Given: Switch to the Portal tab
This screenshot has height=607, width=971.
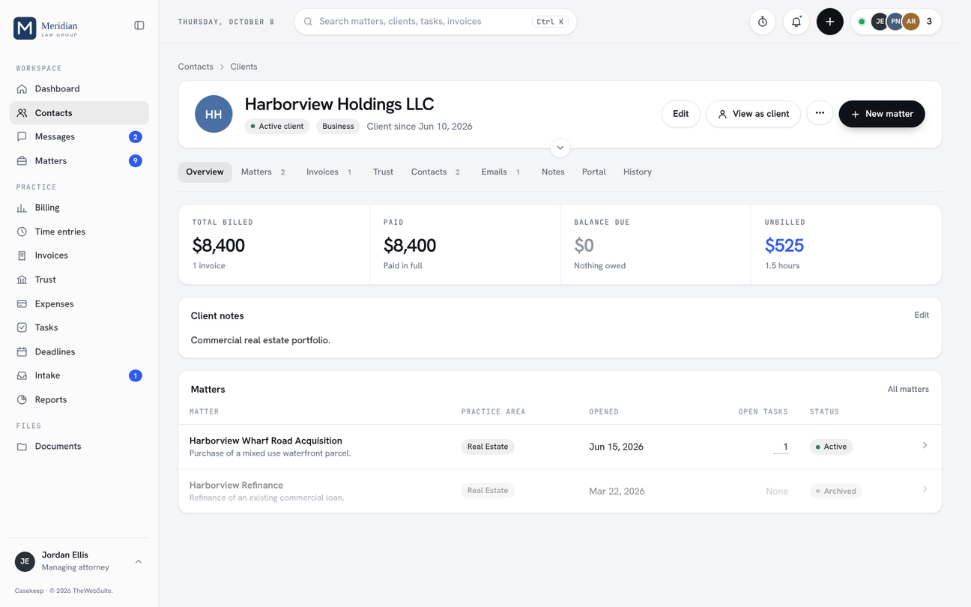Looking at the screenshot, I should pyautogui.click(x=593, y=172).
